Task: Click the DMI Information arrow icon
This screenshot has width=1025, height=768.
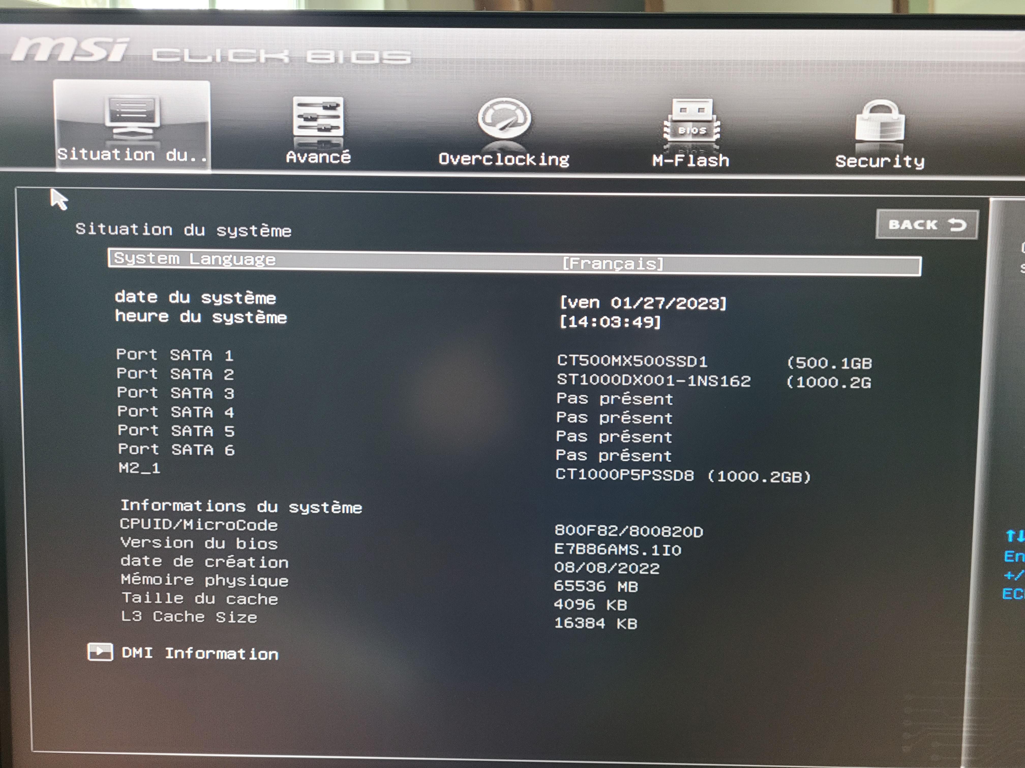Action: [x=100, y=652]
